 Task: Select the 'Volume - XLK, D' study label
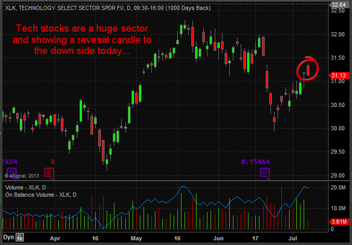[25, 187]
